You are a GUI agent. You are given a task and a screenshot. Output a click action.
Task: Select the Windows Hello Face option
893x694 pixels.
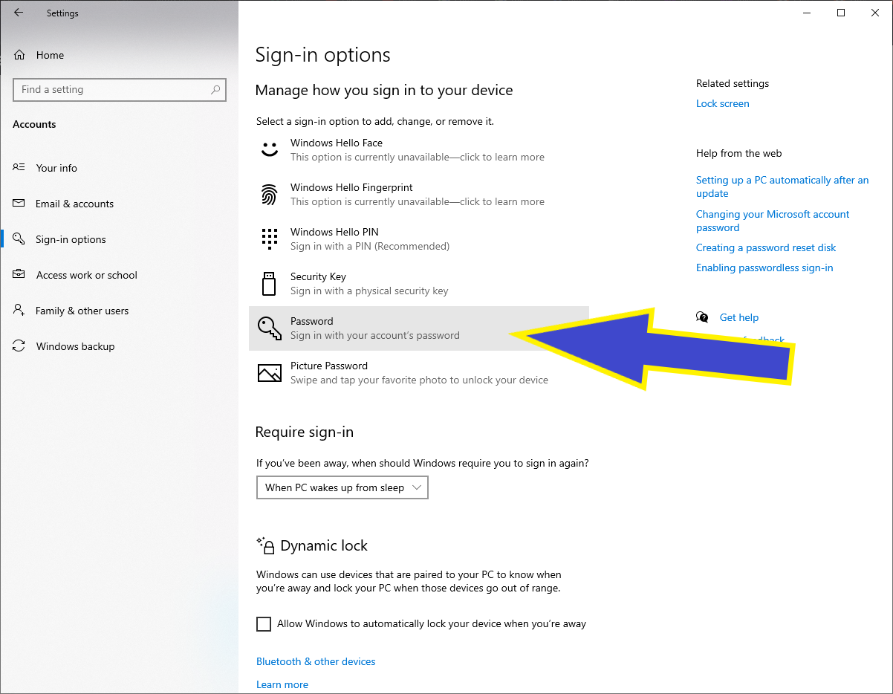pyautogui.click(x=419, y=150)
